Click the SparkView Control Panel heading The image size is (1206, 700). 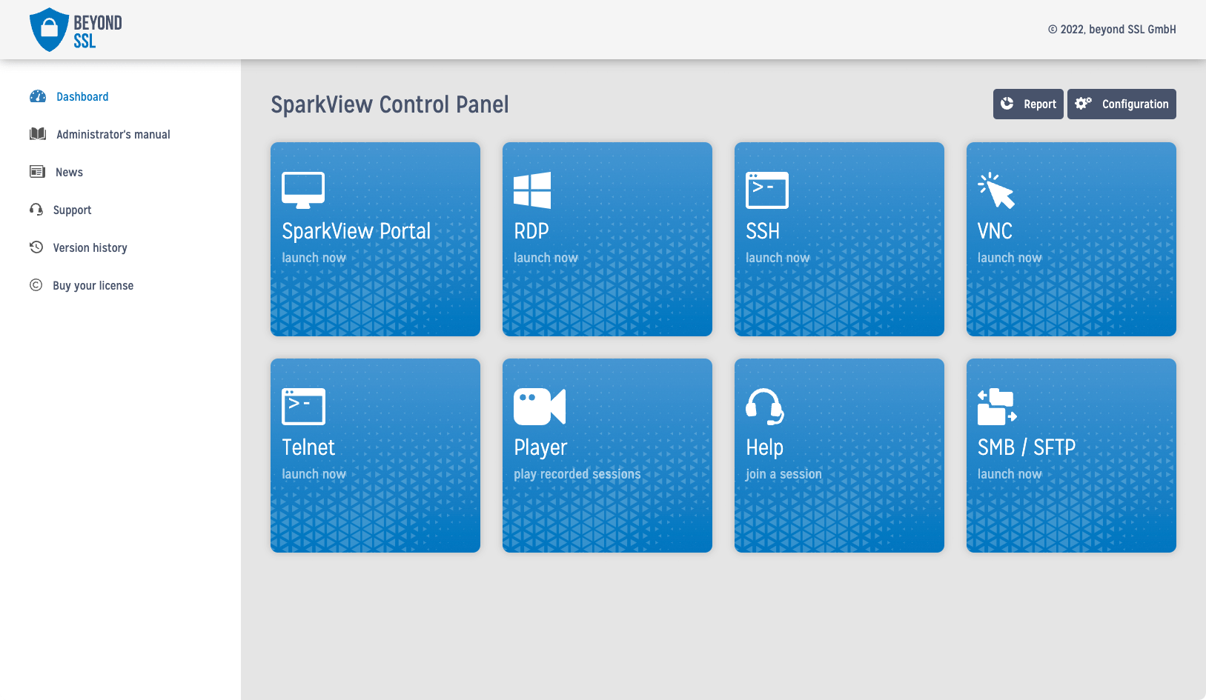[x=390, y=104]
